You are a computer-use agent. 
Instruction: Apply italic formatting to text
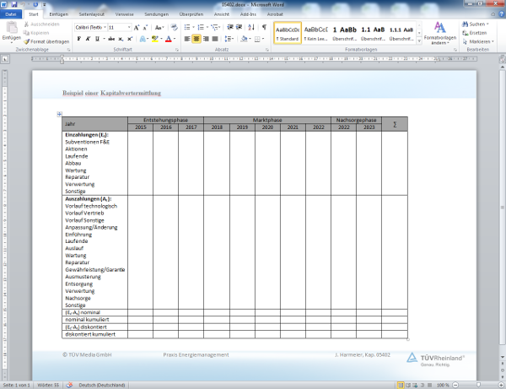point(88,39)
